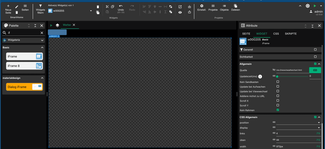Image resolution: width=325 pixels, height=149 pixels.
Task: Click the Neue Seite plus icon
Action: tap(8, 6)
